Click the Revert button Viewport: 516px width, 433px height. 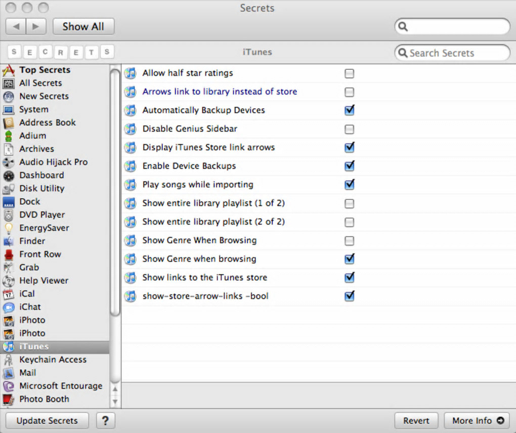(x=416, y=420)
